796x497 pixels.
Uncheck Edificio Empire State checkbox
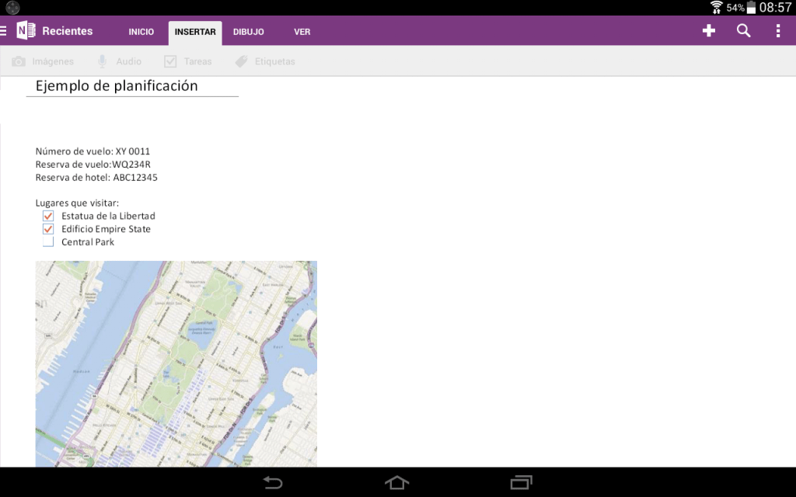[x=48, y=229]
